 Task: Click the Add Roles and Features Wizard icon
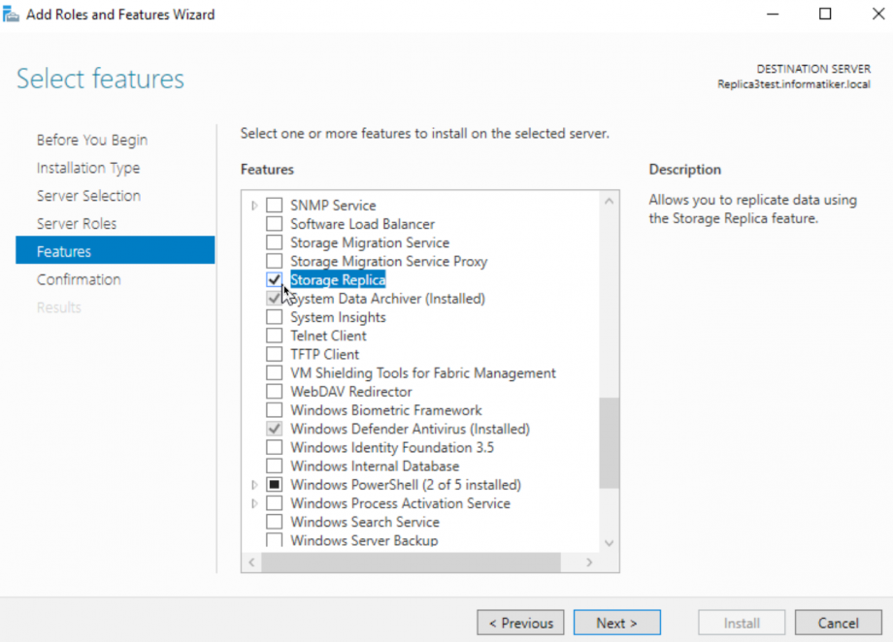click(12, 14)
